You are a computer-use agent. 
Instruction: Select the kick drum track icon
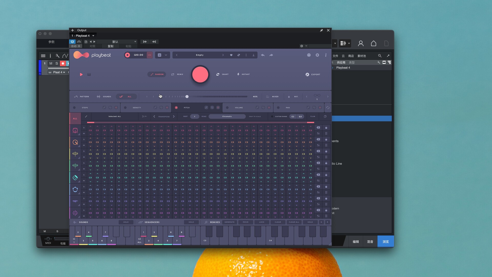pyautogui.click(x=75, y=131)
